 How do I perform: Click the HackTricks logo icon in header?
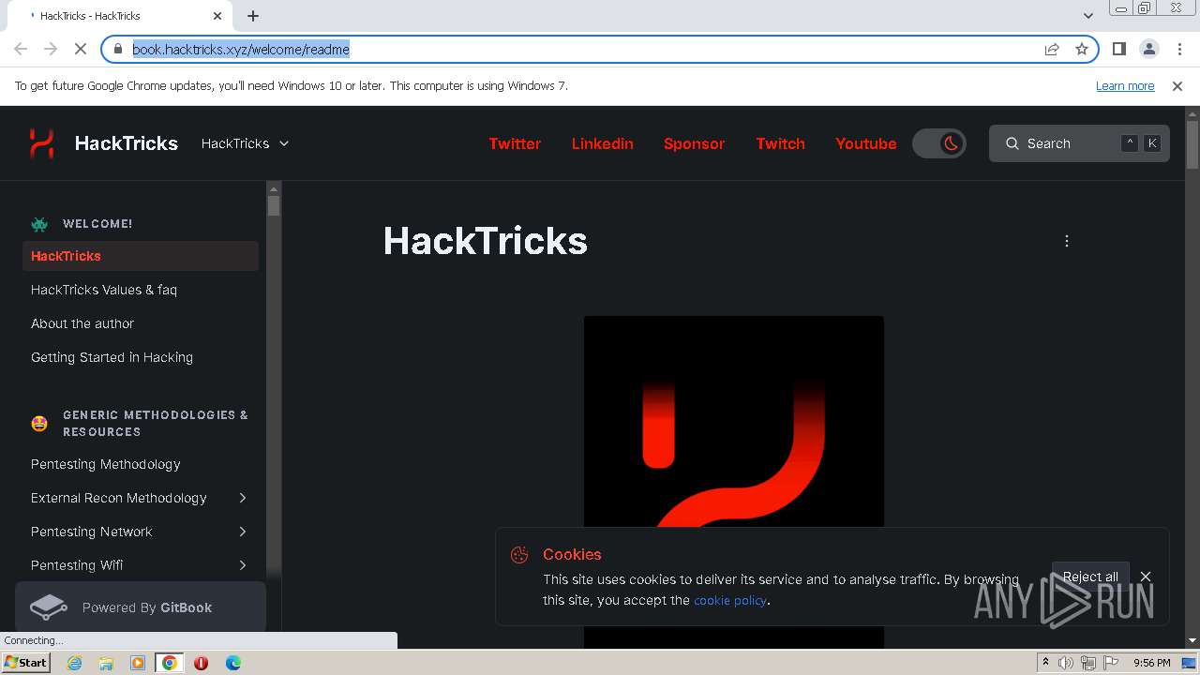[x=41, y=143]
